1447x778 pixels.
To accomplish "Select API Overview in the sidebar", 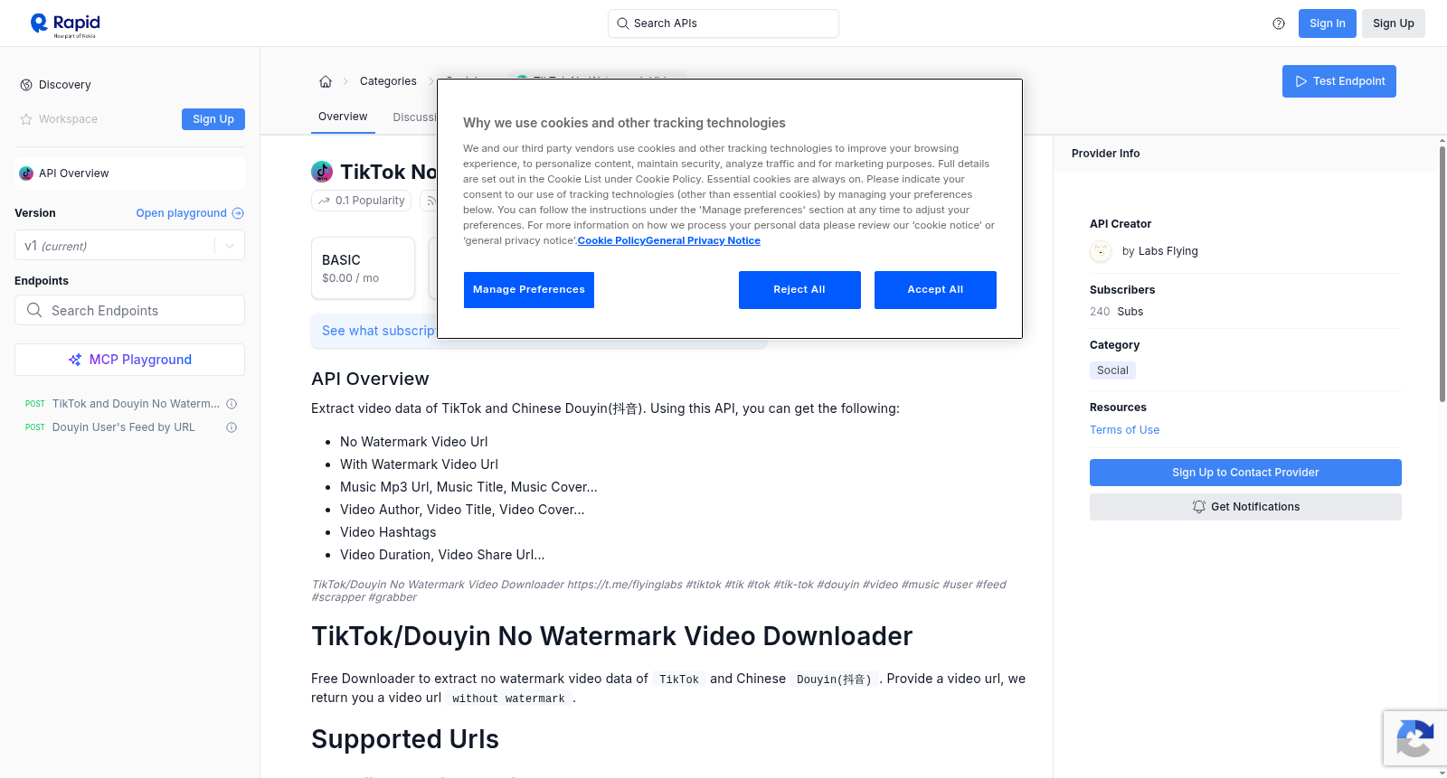I will pos(129,173).
